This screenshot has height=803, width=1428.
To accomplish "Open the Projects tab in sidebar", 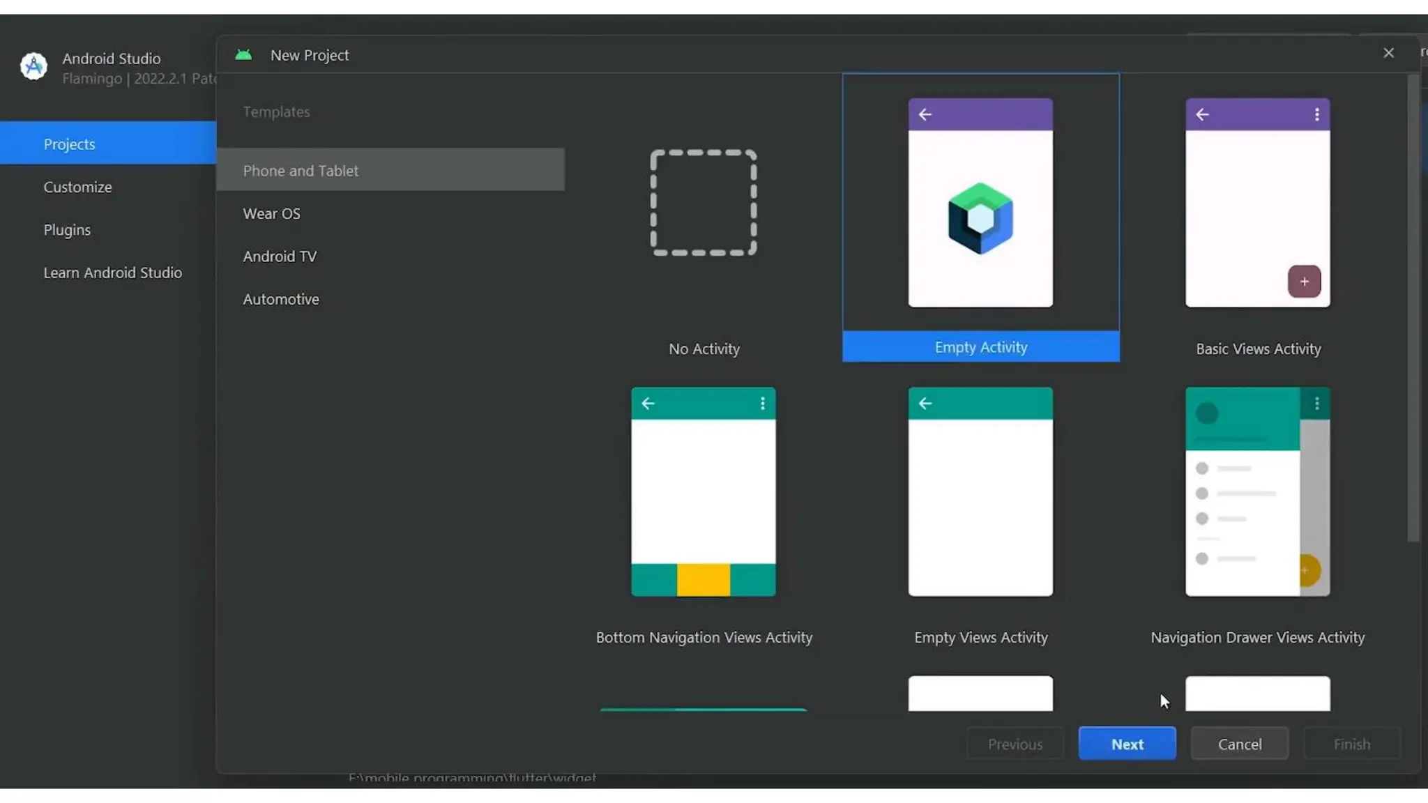I will pos(69,144).
